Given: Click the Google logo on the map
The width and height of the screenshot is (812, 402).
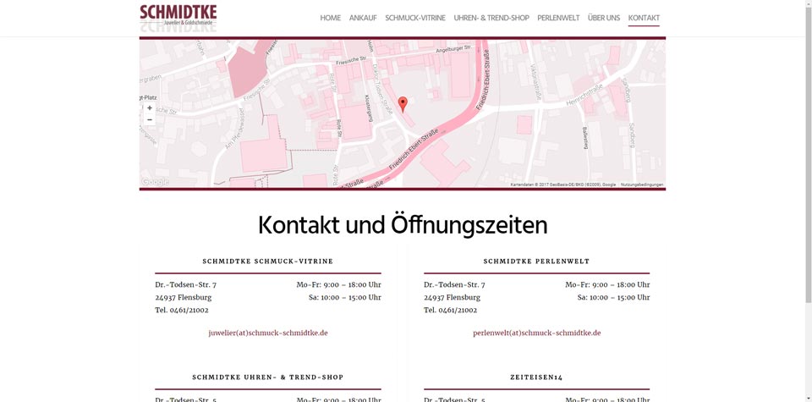Looking at the screenshot, I should click(155, 182).
